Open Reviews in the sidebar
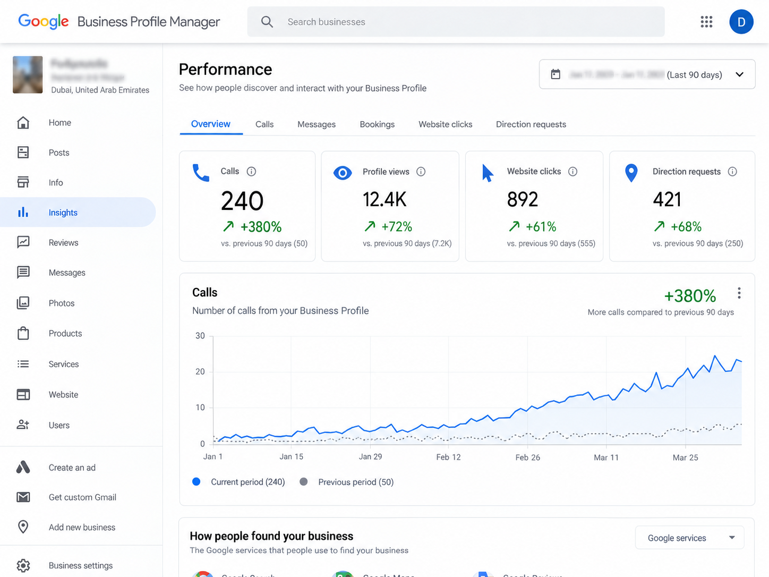This screenshot has width=769, height=577. (x=78, y=243)
